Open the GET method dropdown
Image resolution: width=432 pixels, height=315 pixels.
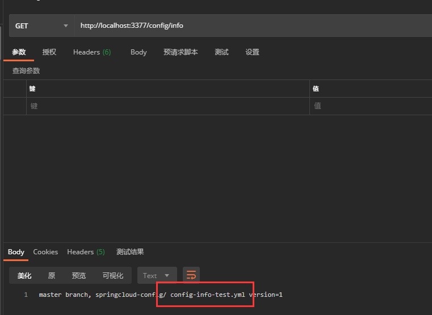41,26
